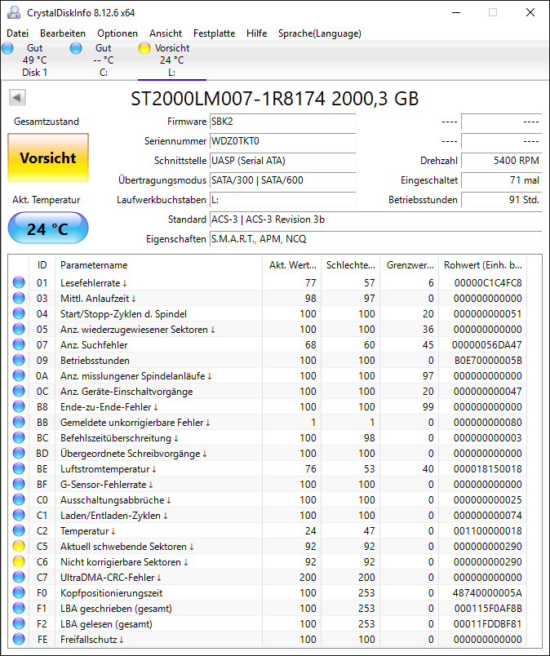Open the Optionen menu
Viewport: 550px width, 656px height.
[118, 33]
